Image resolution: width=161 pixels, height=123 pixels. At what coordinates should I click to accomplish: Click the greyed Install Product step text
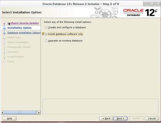pos(16,57)
